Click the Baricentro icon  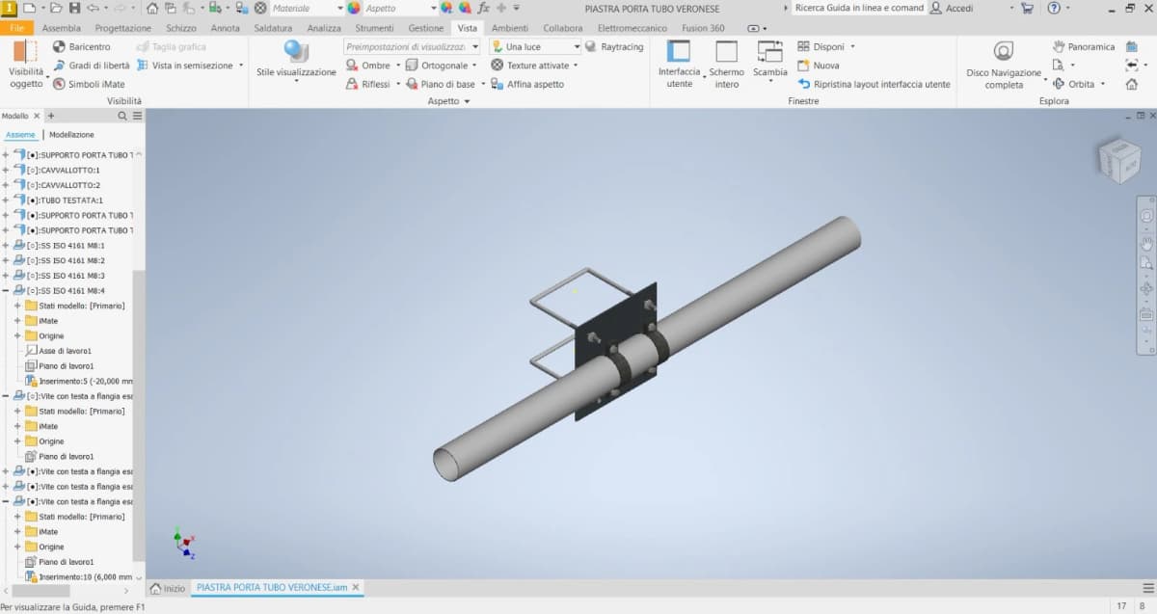click(60, 46)
